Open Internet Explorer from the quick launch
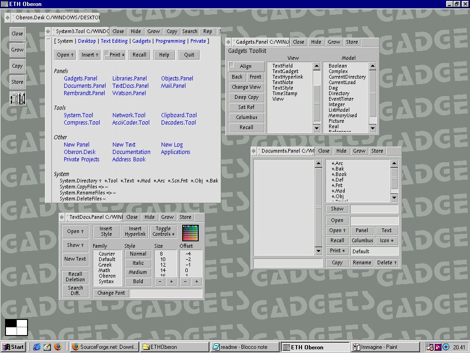Screen dimensions: 470x353 [x=37, y=347]
